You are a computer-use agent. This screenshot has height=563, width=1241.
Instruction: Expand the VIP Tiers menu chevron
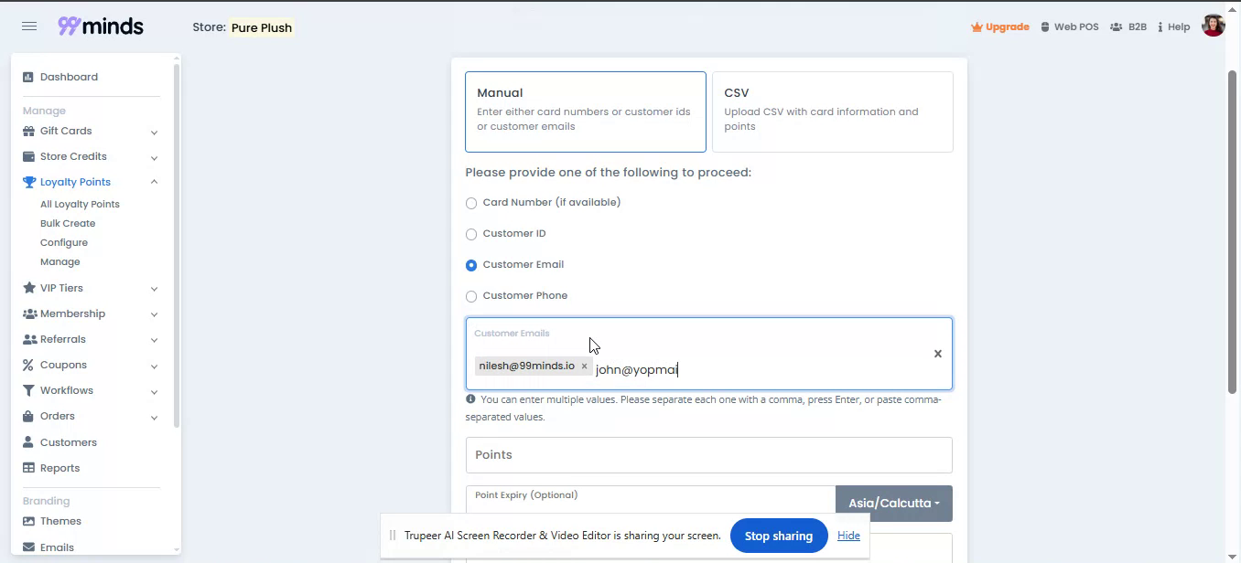click(x=154, y=289)
